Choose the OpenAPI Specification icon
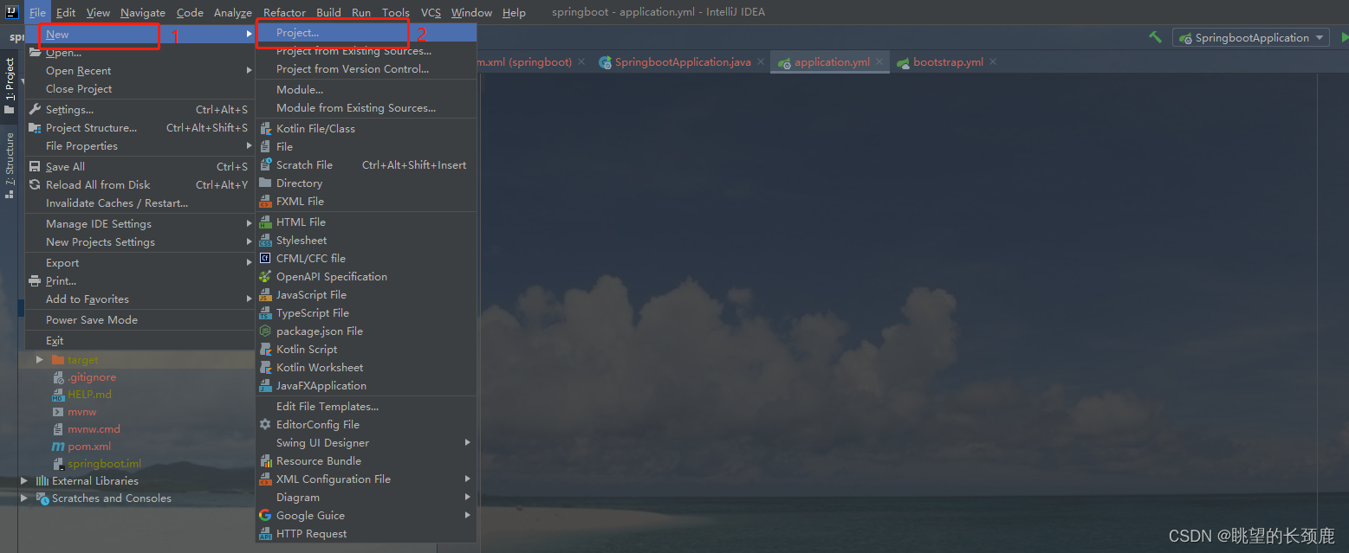The image size is (1349, 553). pyautogui.click(x=265, y=276)
